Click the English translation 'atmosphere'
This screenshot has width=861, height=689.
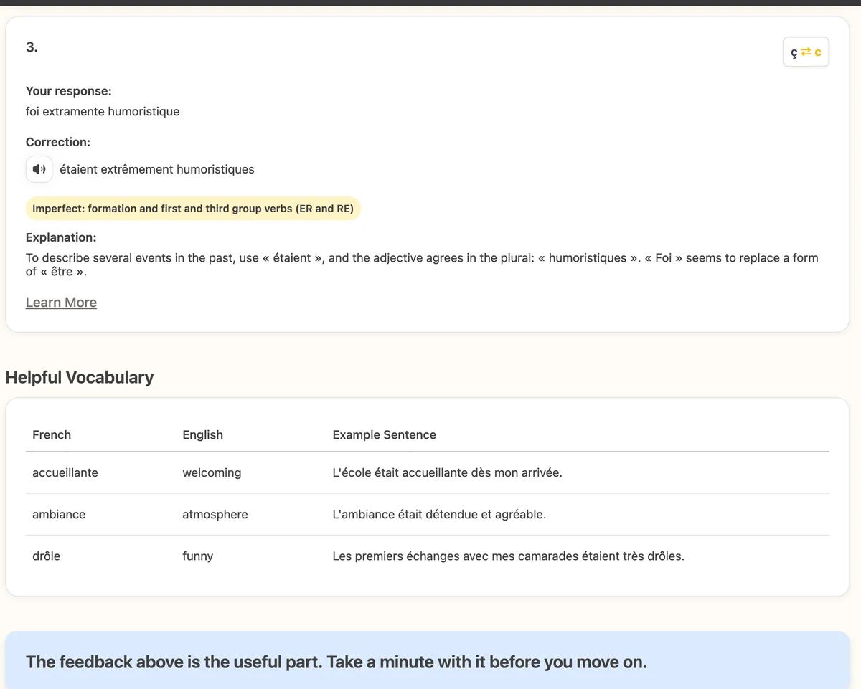pyautogui.click(x=215, y=514)
